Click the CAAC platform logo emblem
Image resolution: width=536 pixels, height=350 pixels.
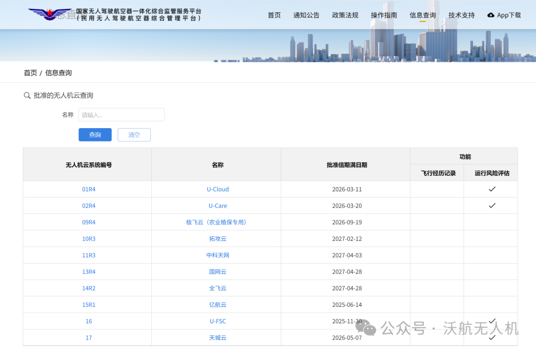[x=50, y=13]
